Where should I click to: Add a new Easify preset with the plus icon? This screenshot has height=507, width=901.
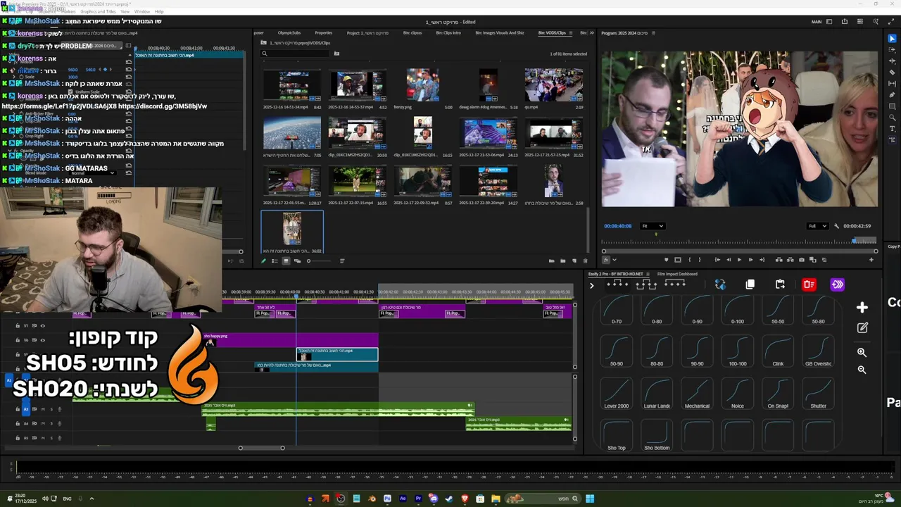coord(862,307)
